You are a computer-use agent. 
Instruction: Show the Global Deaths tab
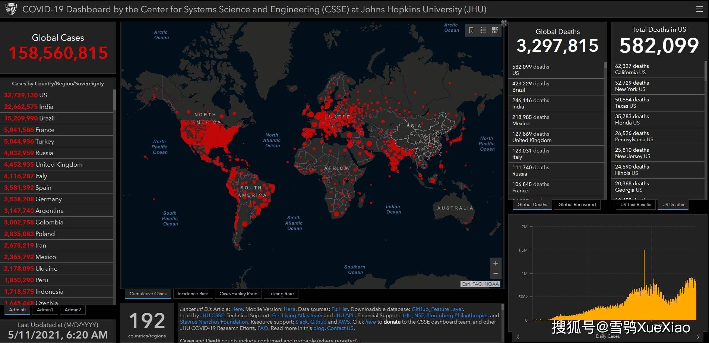pyautogui.click(x=532, y=205)
